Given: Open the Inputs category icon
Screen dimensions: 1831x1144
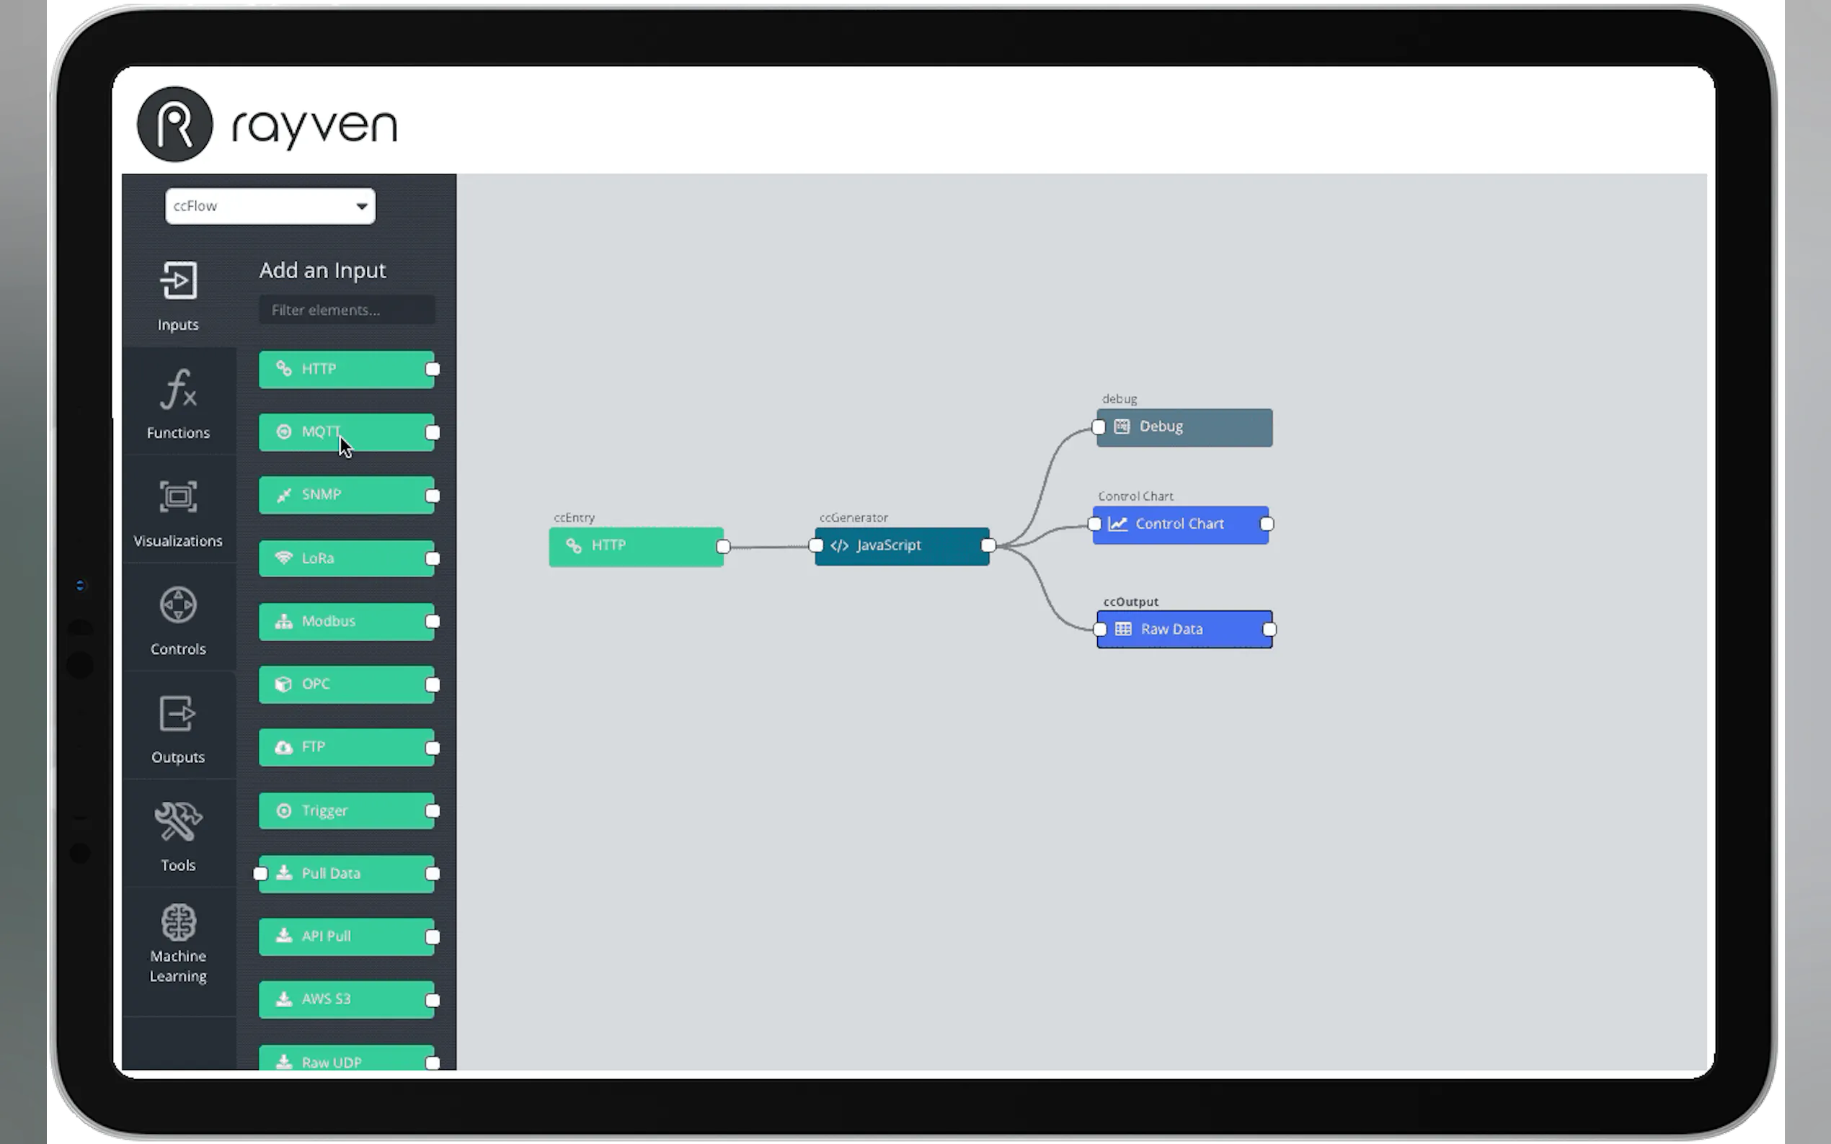Looking at the screenshot, I should point(179,282).
